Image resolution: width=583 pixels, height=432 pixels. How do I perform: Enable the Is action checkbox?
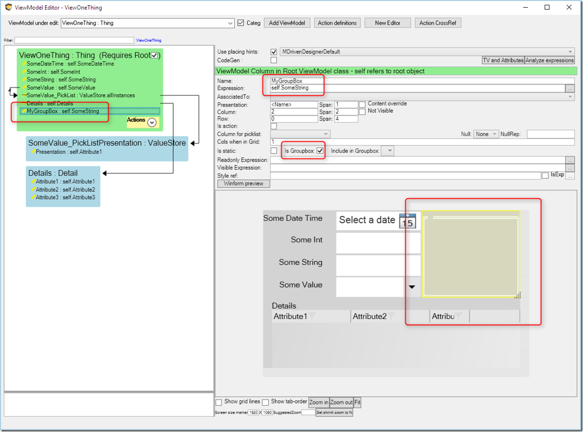[274, 126]
